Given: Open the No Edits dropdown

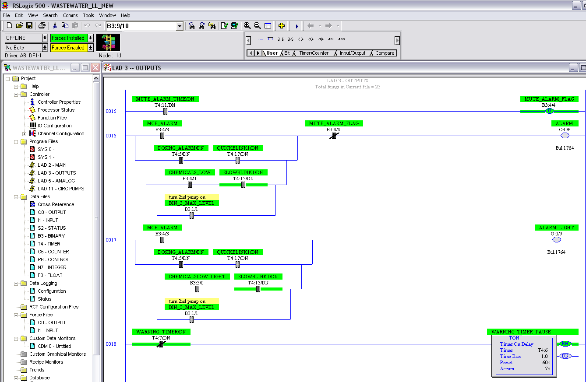Looking at the screenshot, I should [45, 48].
